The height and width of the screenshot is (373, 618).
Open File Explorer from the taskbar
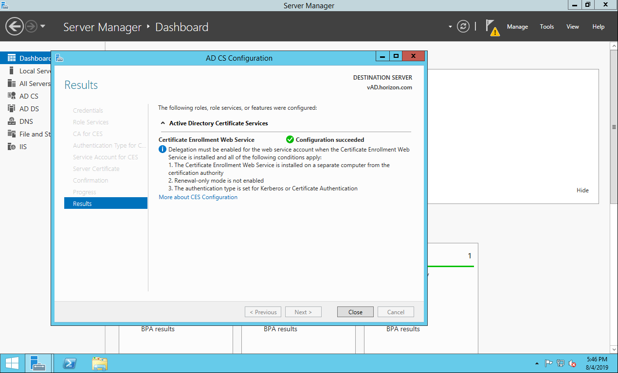100,363
